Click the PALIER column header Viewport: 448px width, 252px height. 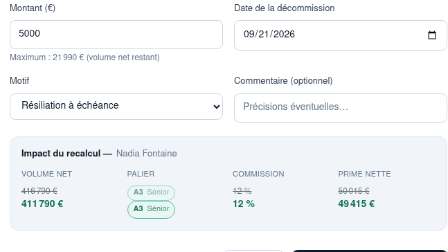point(141,174)
